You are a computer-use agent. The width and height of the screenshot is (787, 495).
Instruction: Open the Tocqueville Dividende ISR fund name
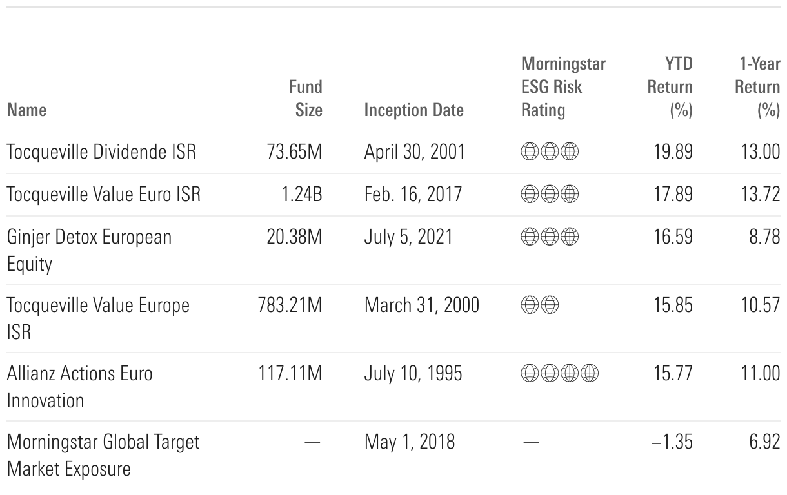click(x=101, y=152)
